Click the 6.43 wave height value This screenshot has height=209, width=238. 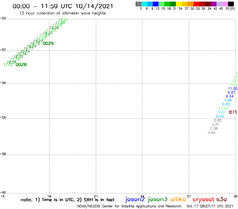coord(220,116)
